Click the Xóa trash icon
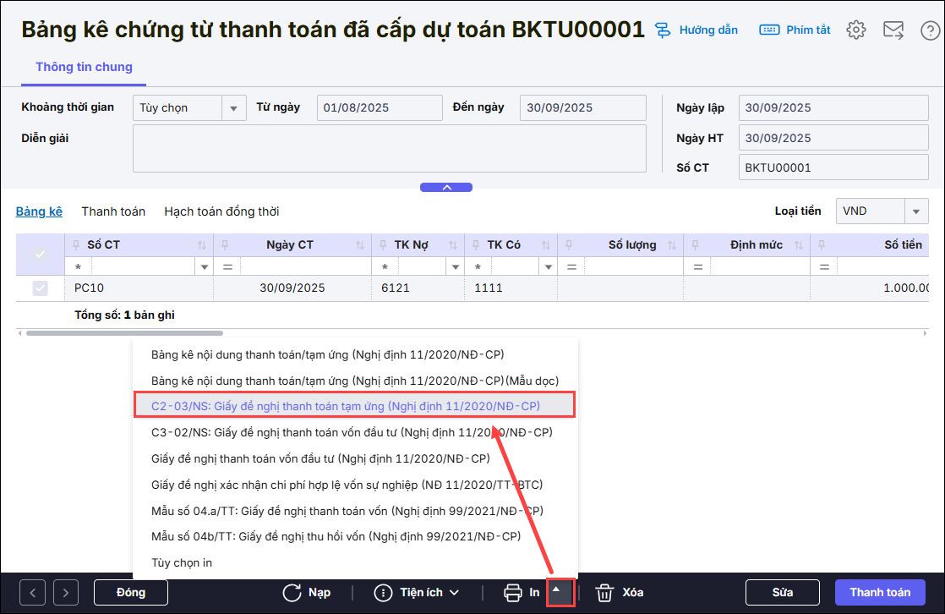945x614 pixels. pyautogui.click(x=604, y=592)
